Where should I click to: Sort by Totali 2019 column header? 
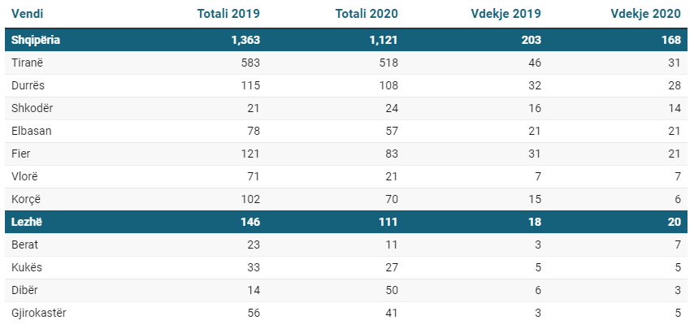[228, 14]
